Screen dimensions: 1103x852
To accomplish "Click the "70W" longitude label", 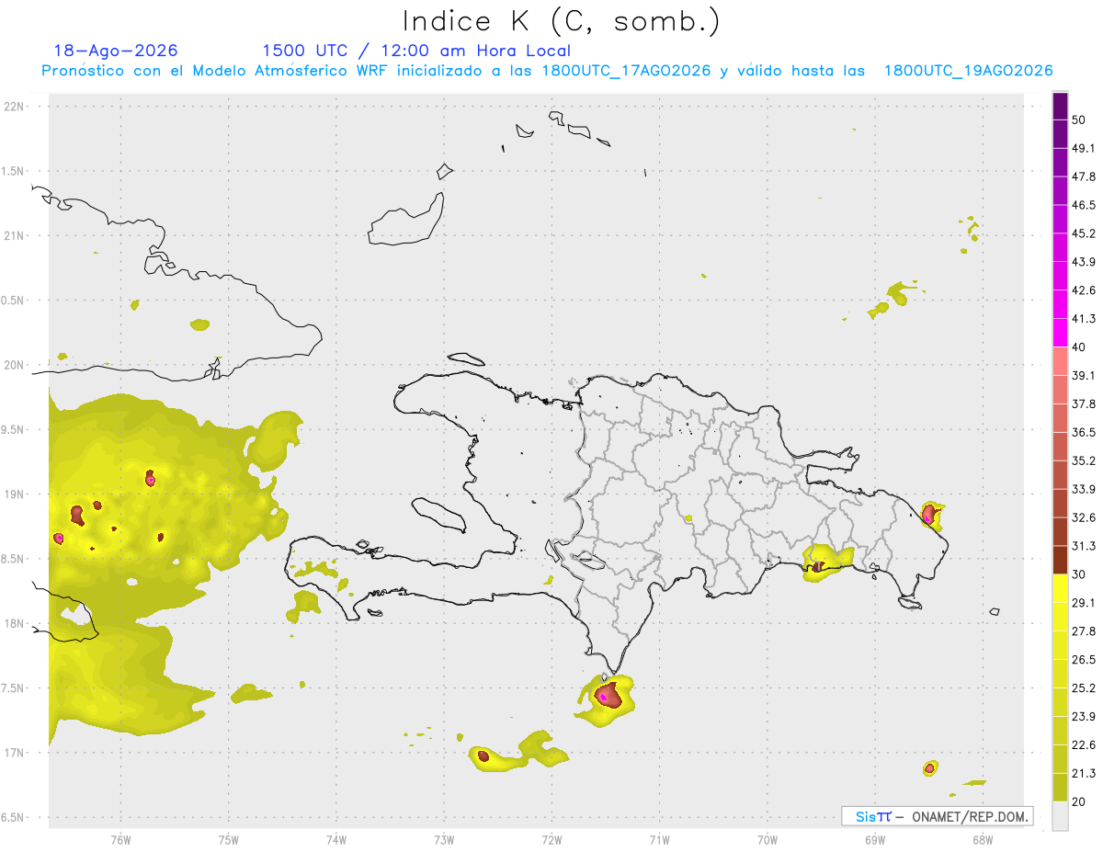I will [768, 840].
